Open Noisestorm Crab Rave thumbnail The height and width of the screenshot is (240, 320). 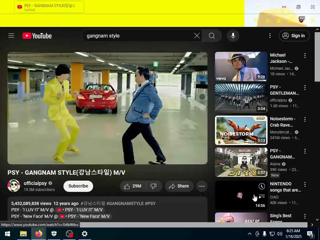[x=241, y=130]
